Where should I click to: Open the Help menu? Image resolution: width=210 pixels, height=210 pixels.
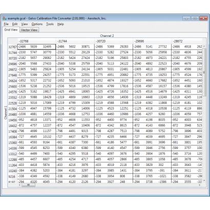[x=60, y=24]
